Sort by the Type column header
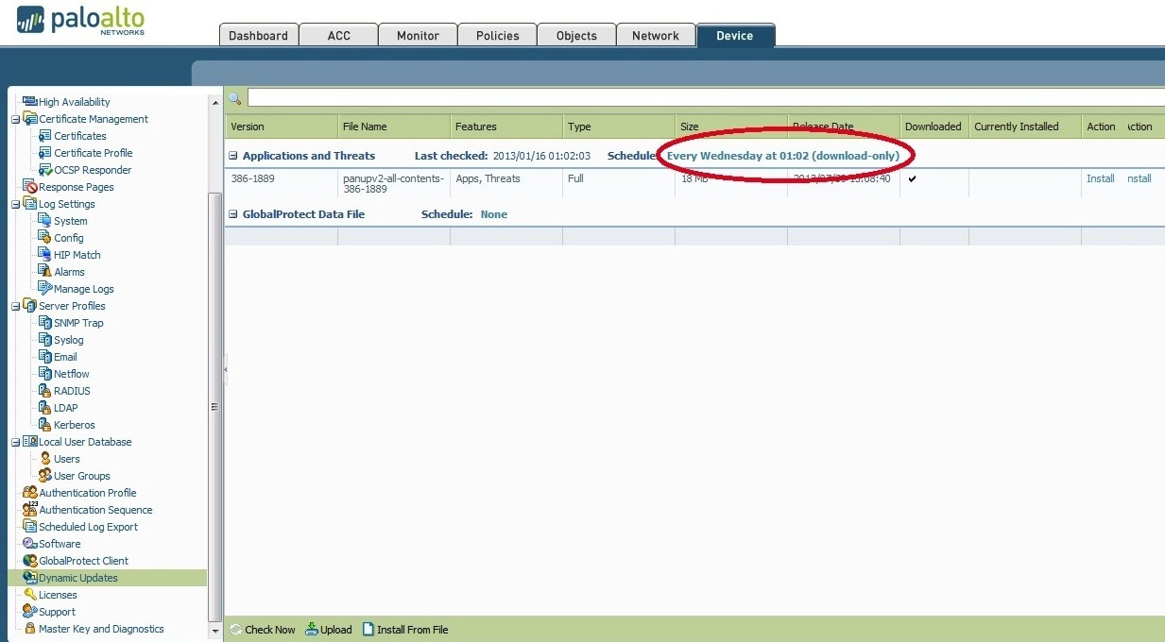Image resolution: width=1165 pixels, height=642 pixels. [x=618, y=127]
